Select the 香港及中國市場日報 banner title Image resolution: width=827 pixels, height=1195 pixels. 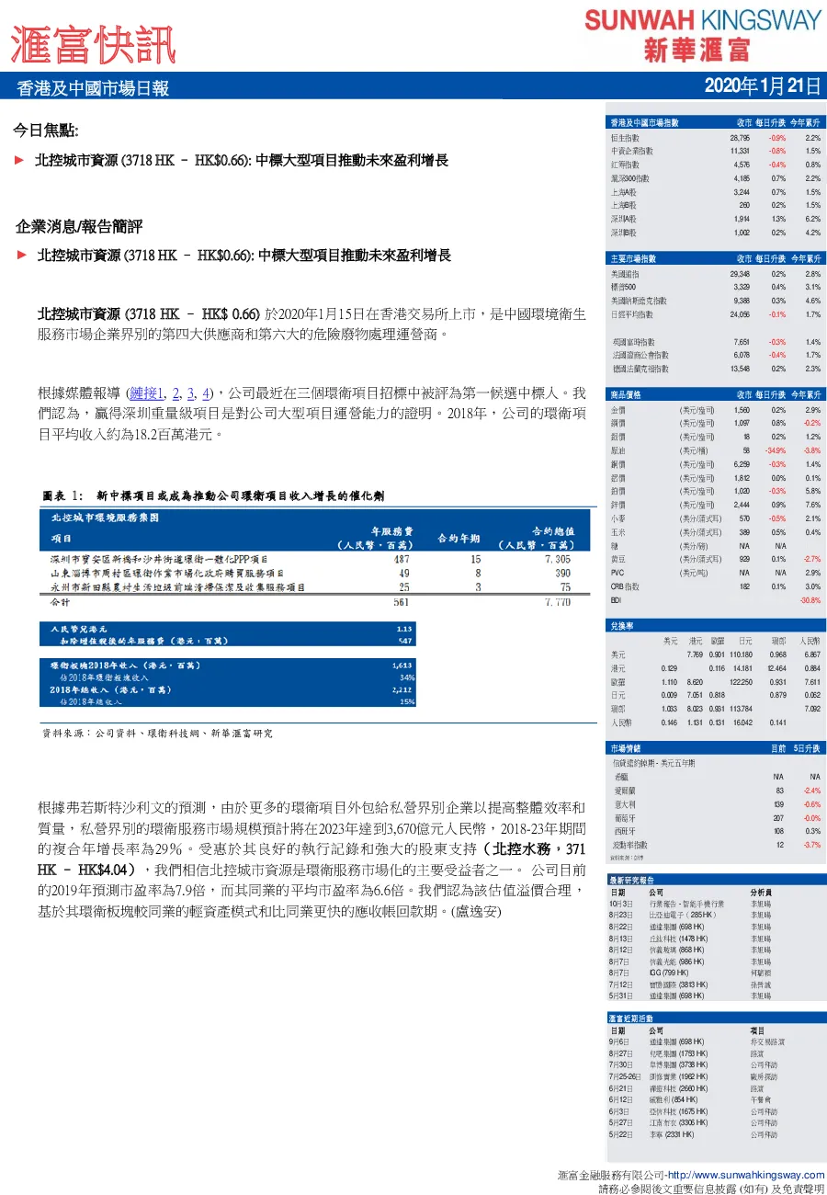(93, 88)
